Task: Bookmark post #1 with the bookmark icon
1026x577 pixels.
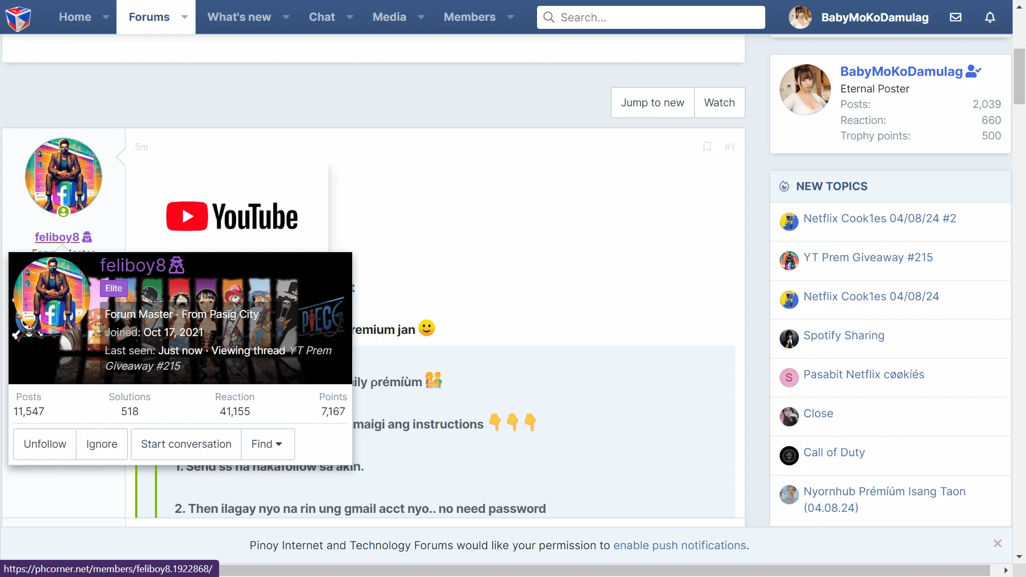Action: (707, 146)
